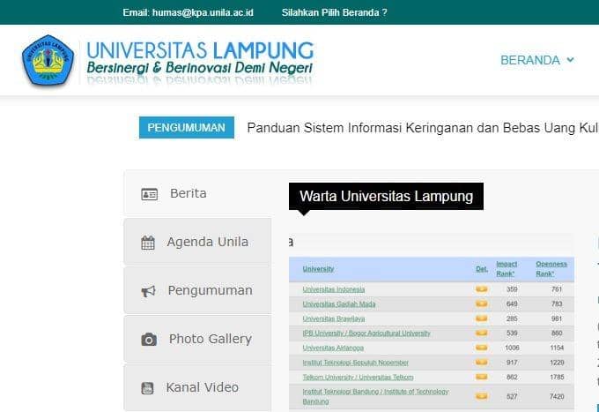Click detail icon for Telkom University
This screenshot has width=599, height=412.
(481, 377)
